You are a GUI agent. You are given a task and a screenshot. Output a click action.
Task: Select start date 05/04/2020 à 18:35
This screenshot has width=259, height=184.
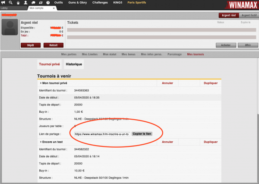coord(87,98)
